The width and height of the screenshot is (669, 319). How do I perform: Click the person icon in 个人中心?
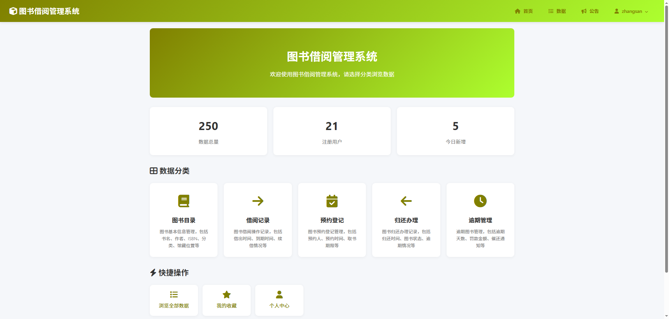(279, 295)
